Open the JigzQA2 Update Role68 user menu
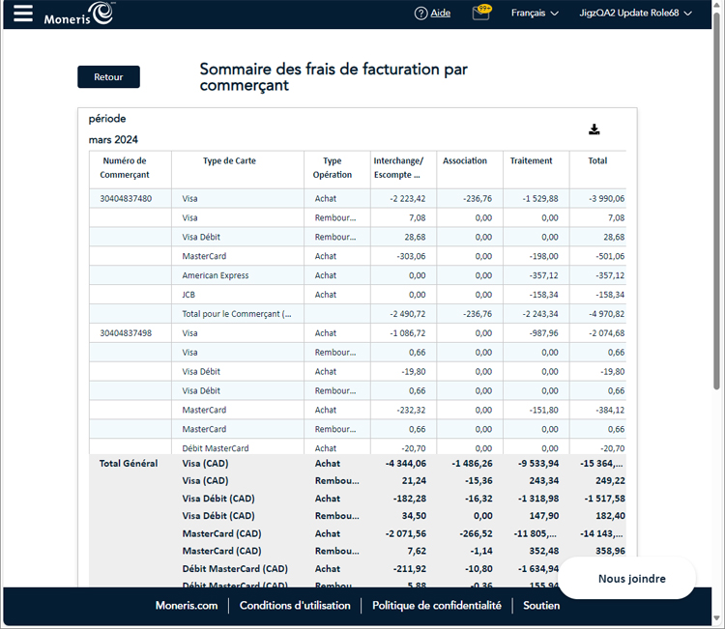Viewport: 725px width, 629px height. 635,14
